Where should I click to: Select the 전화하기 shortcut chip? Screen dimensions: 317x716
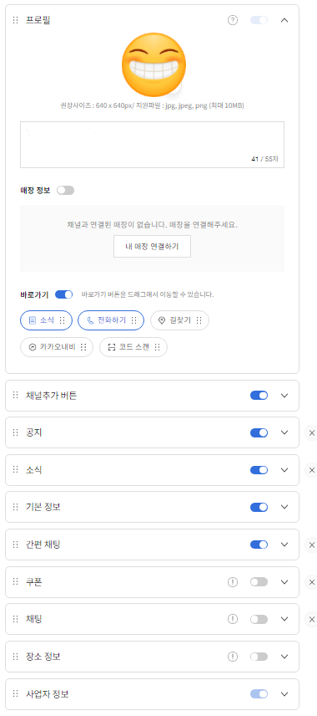(111, 320)
